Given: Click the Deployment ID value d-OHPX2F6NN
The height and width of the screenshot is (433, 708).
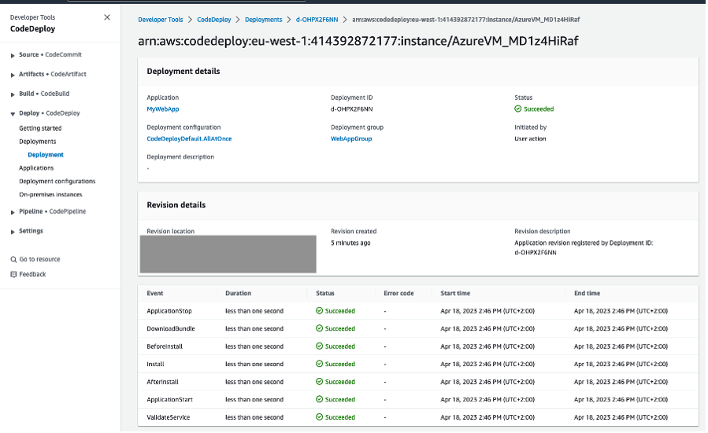Looking at the screenshot, I should pos(352,109).
